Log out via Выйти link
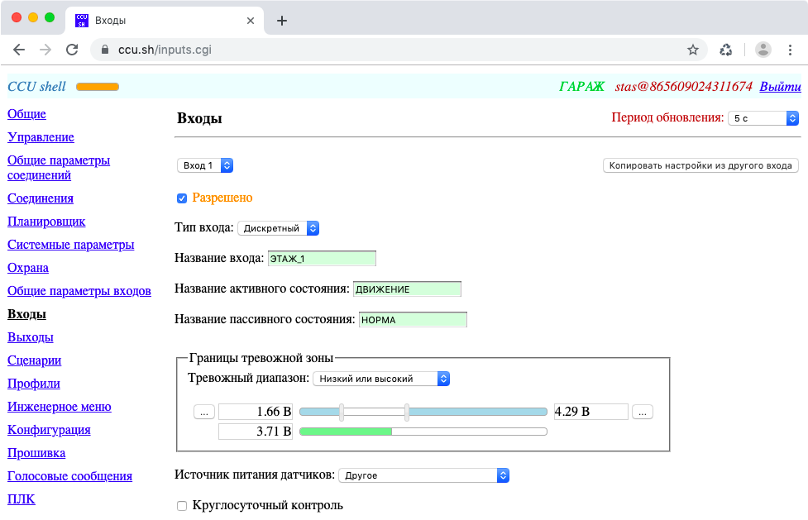 (x=780, y=87)
